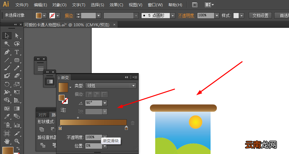
Task: Select the Shape Builder tool
Action: tap(7, 100)
